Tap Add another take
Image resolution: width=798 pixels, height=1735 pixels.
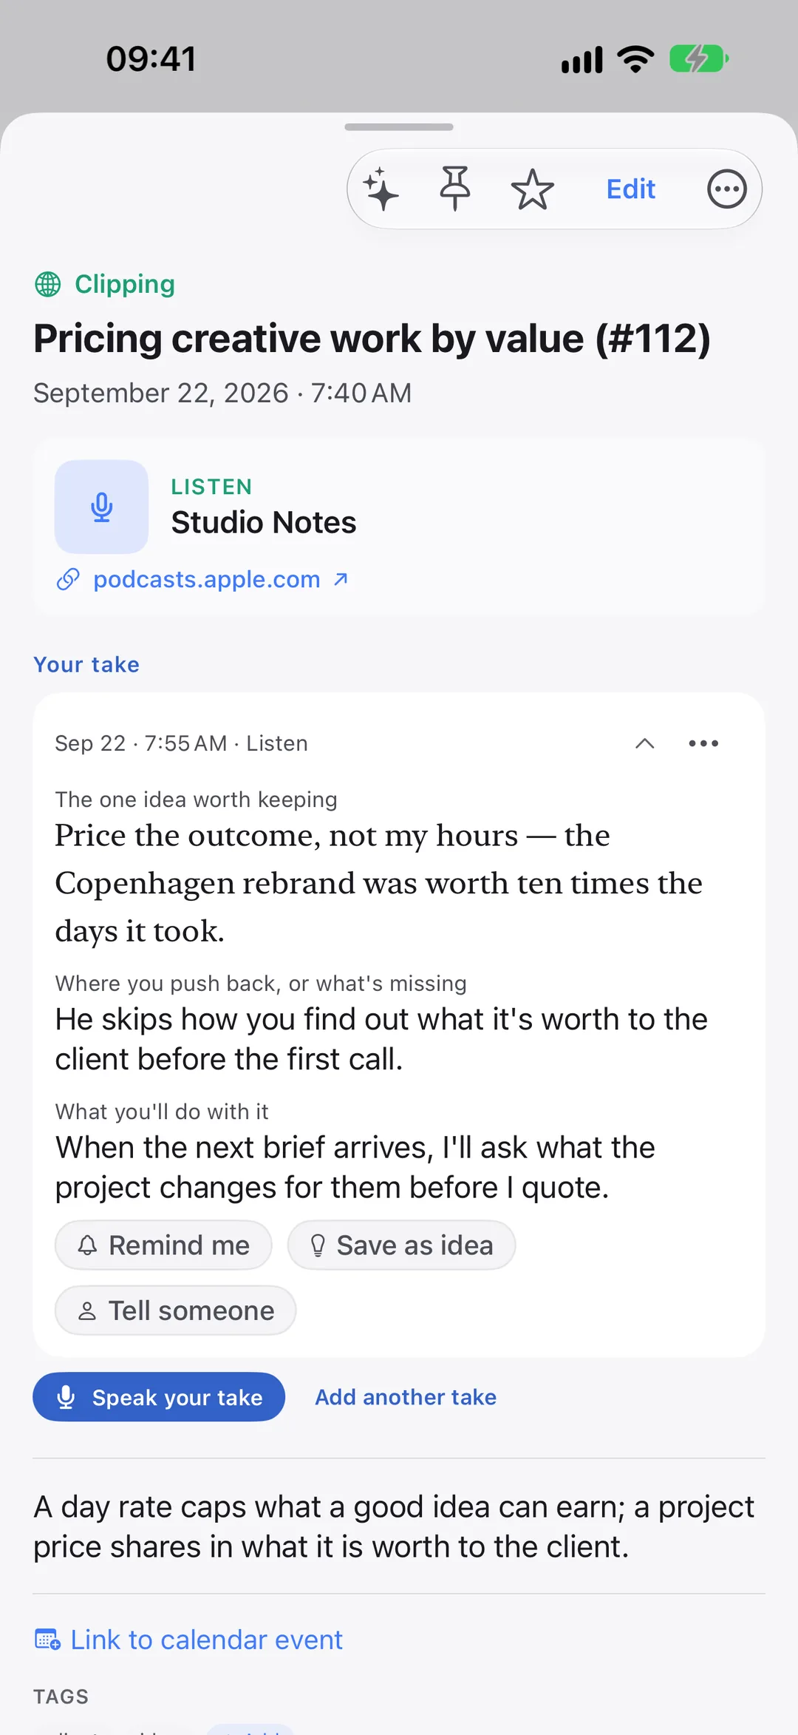(406, 1397)
